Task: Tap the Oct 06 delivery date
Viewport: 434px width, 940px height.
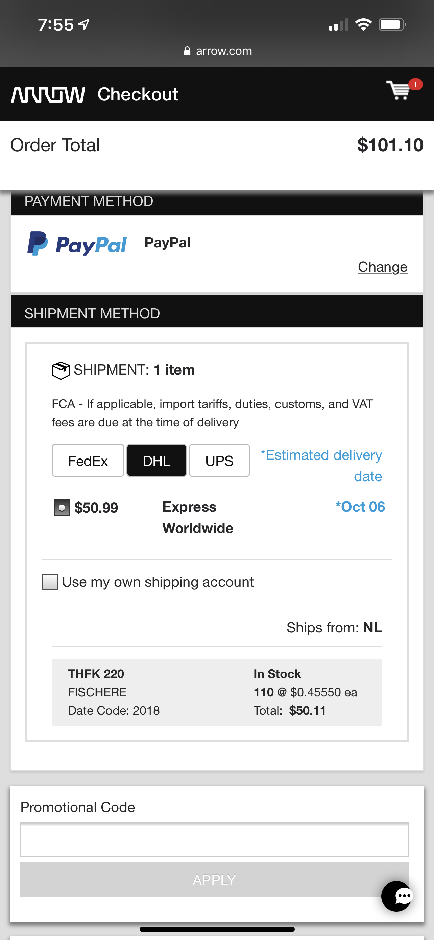Action: pos(360,507)
